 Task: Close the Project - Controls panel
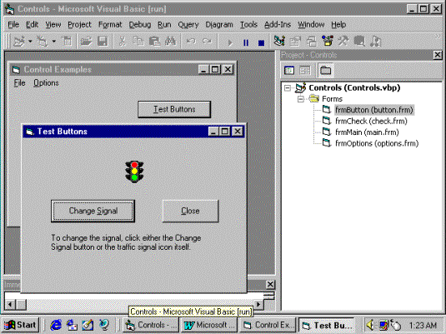(438, 55)
